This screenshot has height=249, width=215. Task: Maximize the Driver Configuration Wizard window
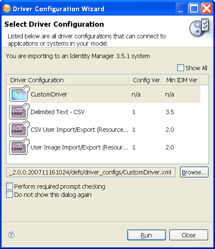[x=194, y=9]
